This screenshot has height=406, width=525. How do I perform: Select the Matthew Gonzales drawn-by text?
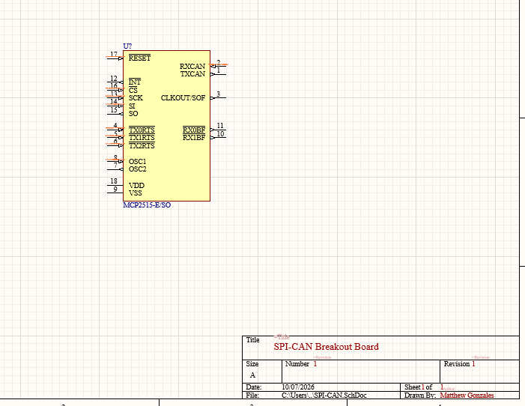(x=467, y=396)
